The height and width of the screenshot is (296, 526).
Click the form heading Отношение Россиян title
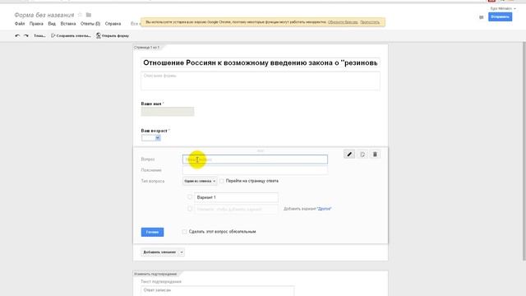tap(261, 62)
